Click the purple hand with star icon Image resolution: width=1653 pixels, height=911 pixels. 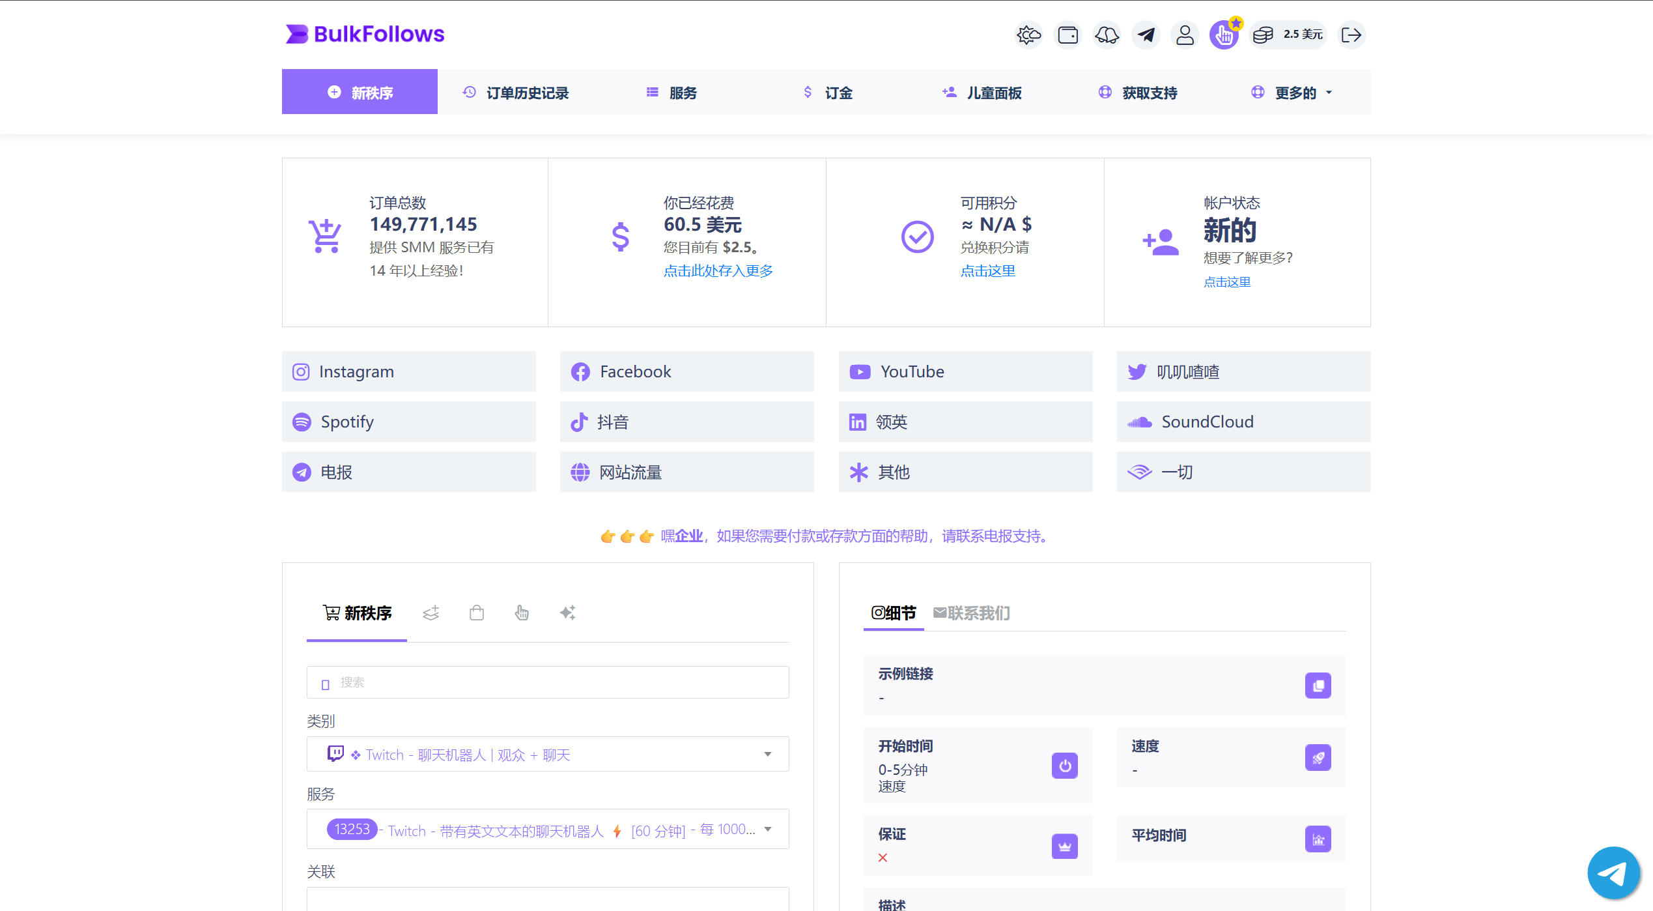click(x=1224, y=35)
